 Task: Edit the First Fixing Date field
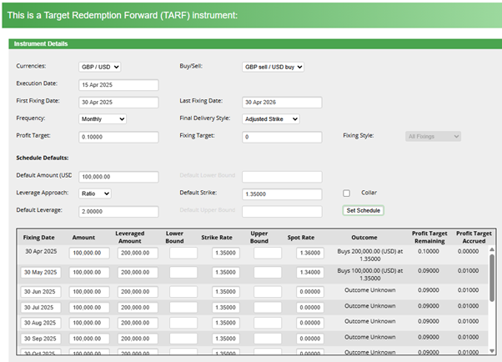tap(118, 103)
